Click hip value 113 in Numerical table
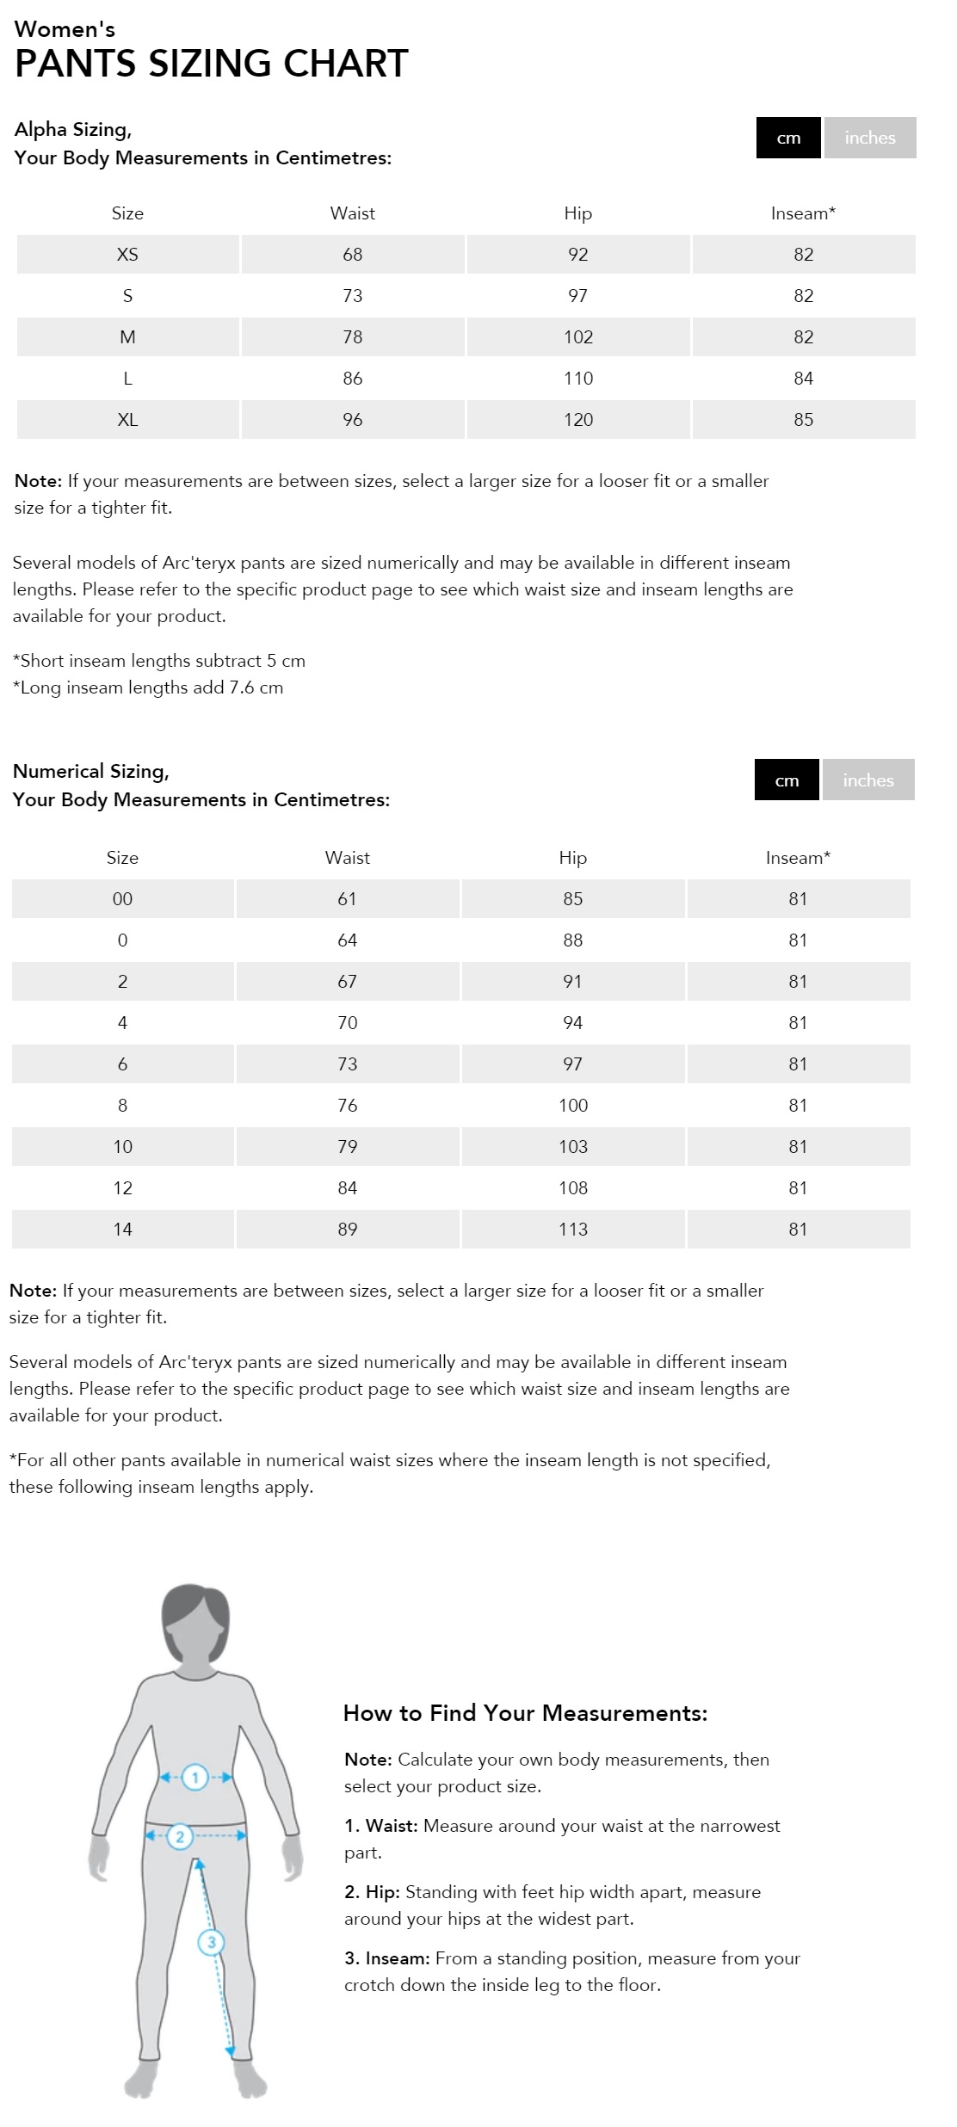The height and width of the screenshot is (2127, 957). 573,1230
